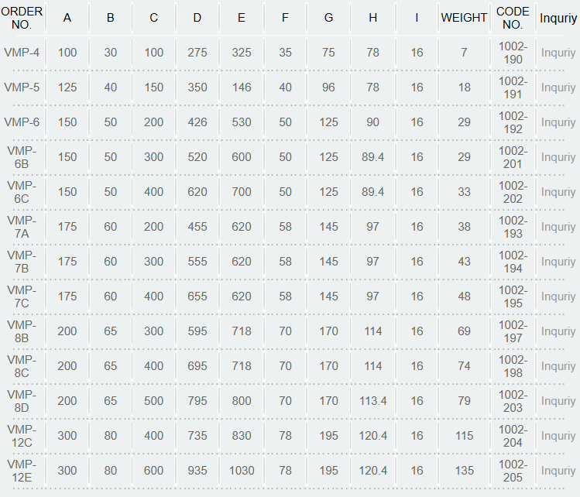Click code number 1002-190 cell
Screen dimensions: 580x497
513,53
